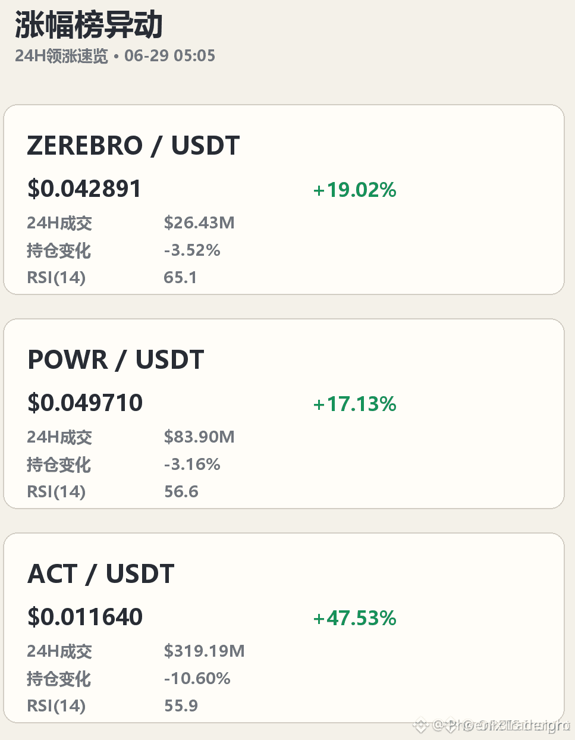Select the ACT price $0.011640

point(85,617)
